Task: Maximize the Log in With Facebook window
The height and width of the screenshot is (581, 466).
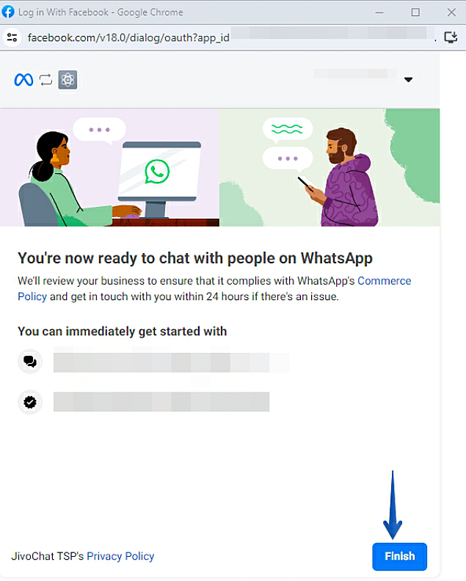Action: (415, 12)
